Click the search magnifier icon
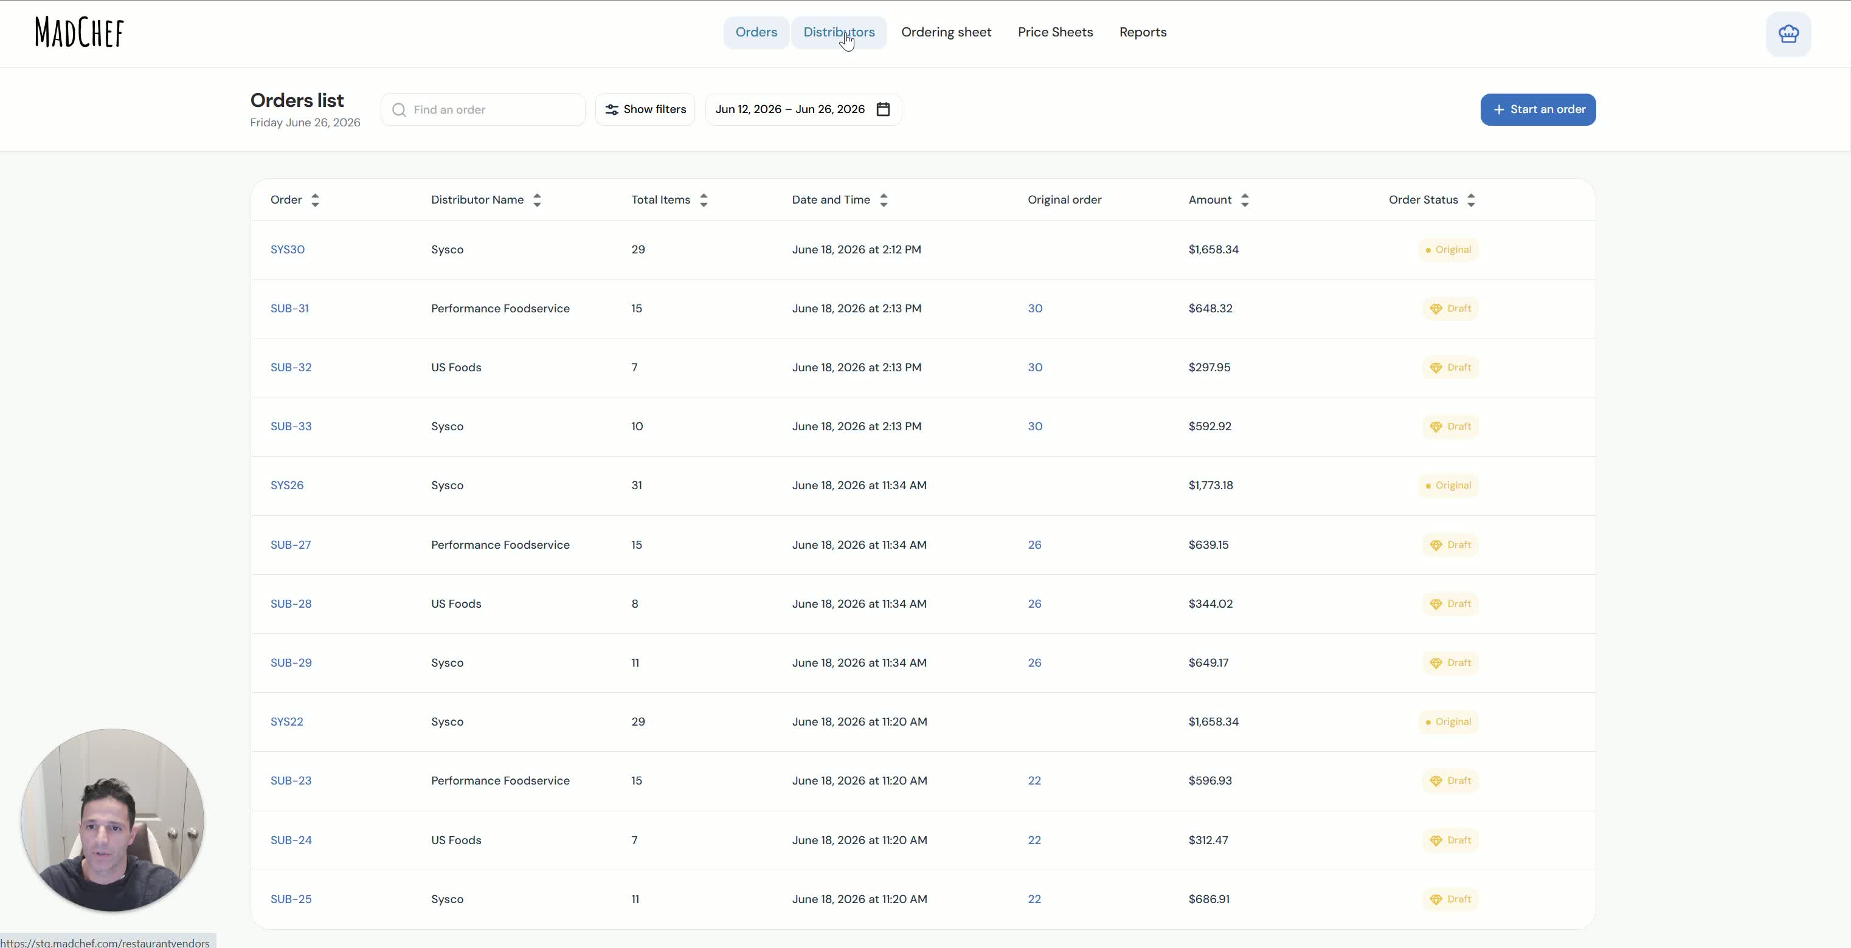The image size is (1851, 948). tap(399, 110)
